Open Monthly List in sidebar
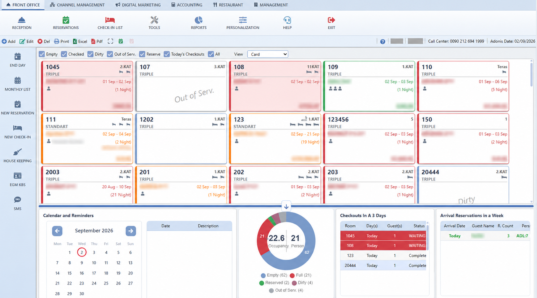This screenshot has width=537, height=298. pos(18,84)
